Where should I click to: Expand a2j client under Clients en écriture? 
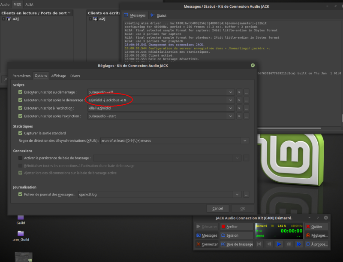[x=90, y=19]
